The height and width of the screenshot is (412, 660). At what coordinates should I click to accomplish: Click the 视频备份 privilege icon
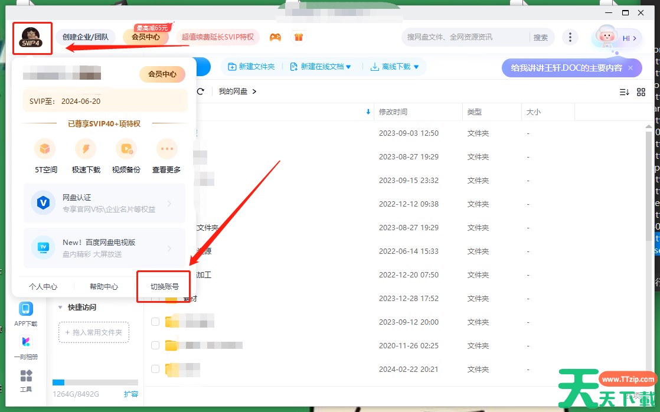click(126, 149)
